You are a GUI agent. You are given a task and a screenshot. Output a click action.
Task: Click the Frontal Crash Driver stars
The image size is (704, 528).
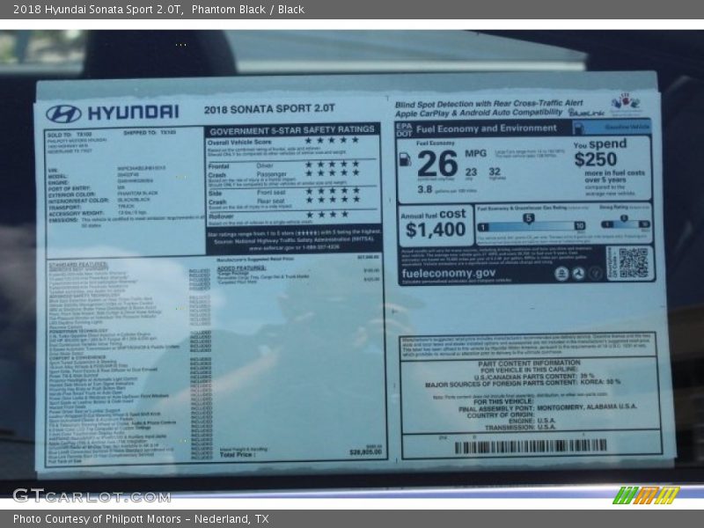[x=332, y=165]
